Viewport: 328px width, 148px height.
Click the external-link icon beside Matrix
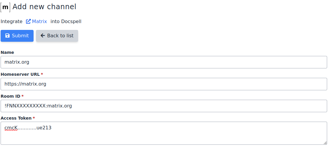29,21
